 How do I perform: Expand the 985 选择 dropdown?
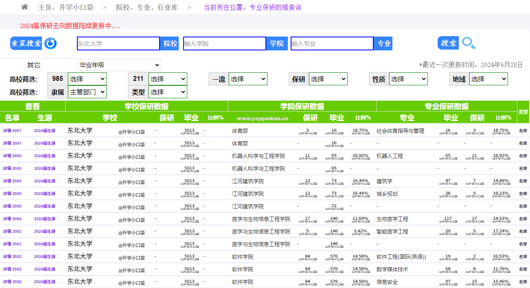pyautogui.click(x=87, y=79)
